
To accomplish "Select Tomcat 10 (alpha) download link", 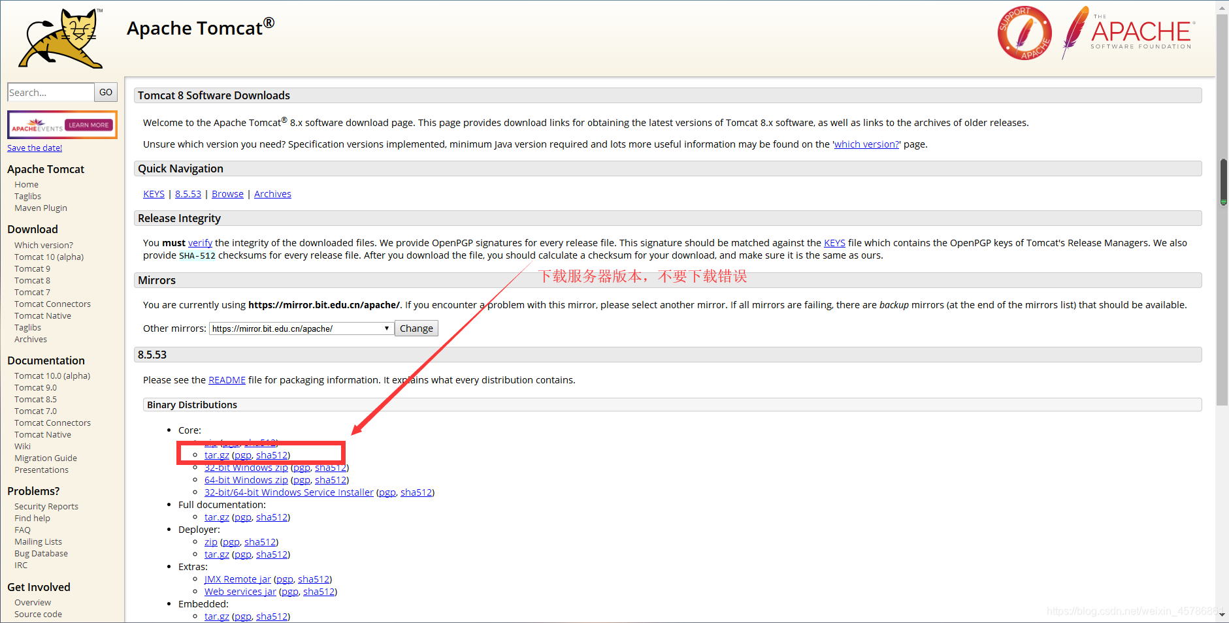I will click(49, 257).
